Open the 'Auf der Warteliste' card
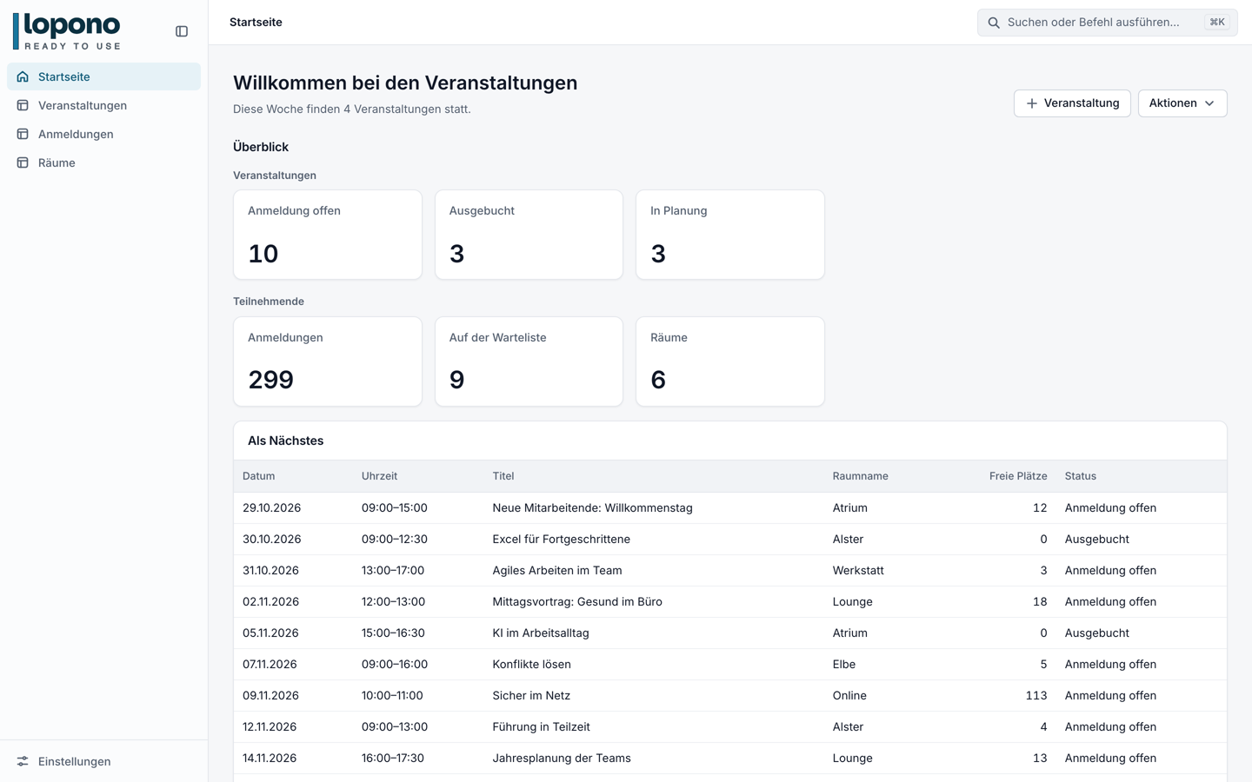The height and width of the screenshot is (782, 1252). click(529, 361)
